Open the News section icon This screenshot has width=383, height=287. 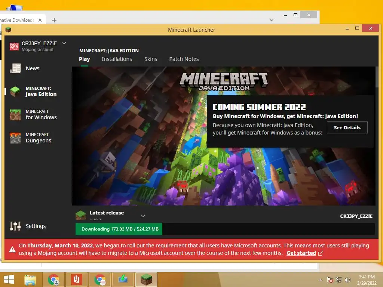coord(15,68)
